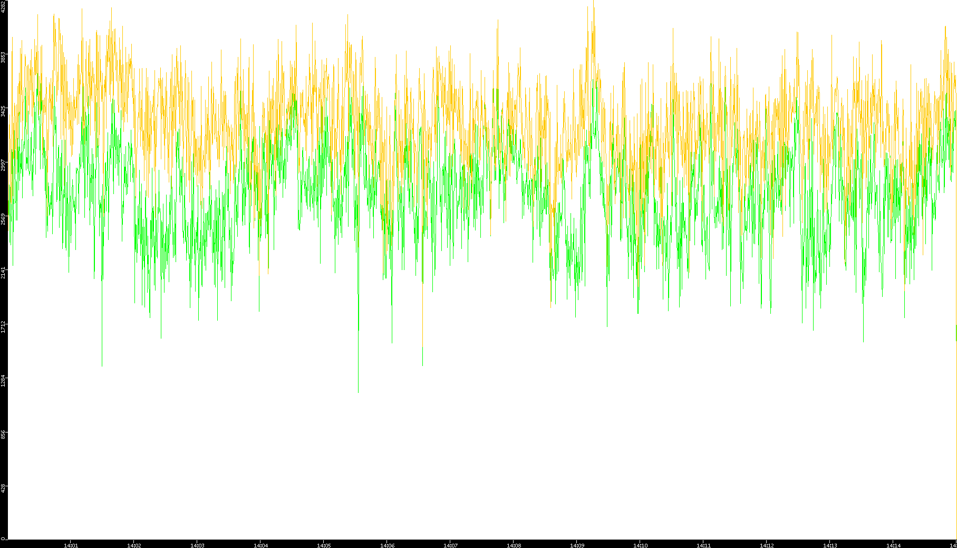The image size is (957, 548).
Task: Click the 14:06 time marker
Action: 387,545
